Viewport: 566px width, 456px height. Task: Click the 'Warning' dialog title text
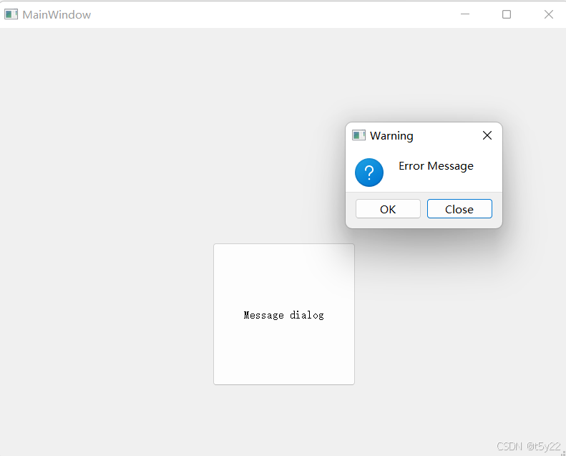tap(391, 136)
